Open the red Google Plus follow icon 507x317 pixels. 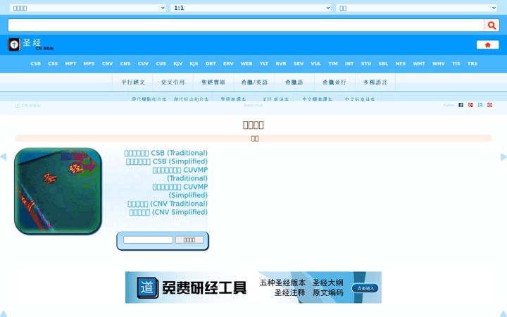click(470, 105)
